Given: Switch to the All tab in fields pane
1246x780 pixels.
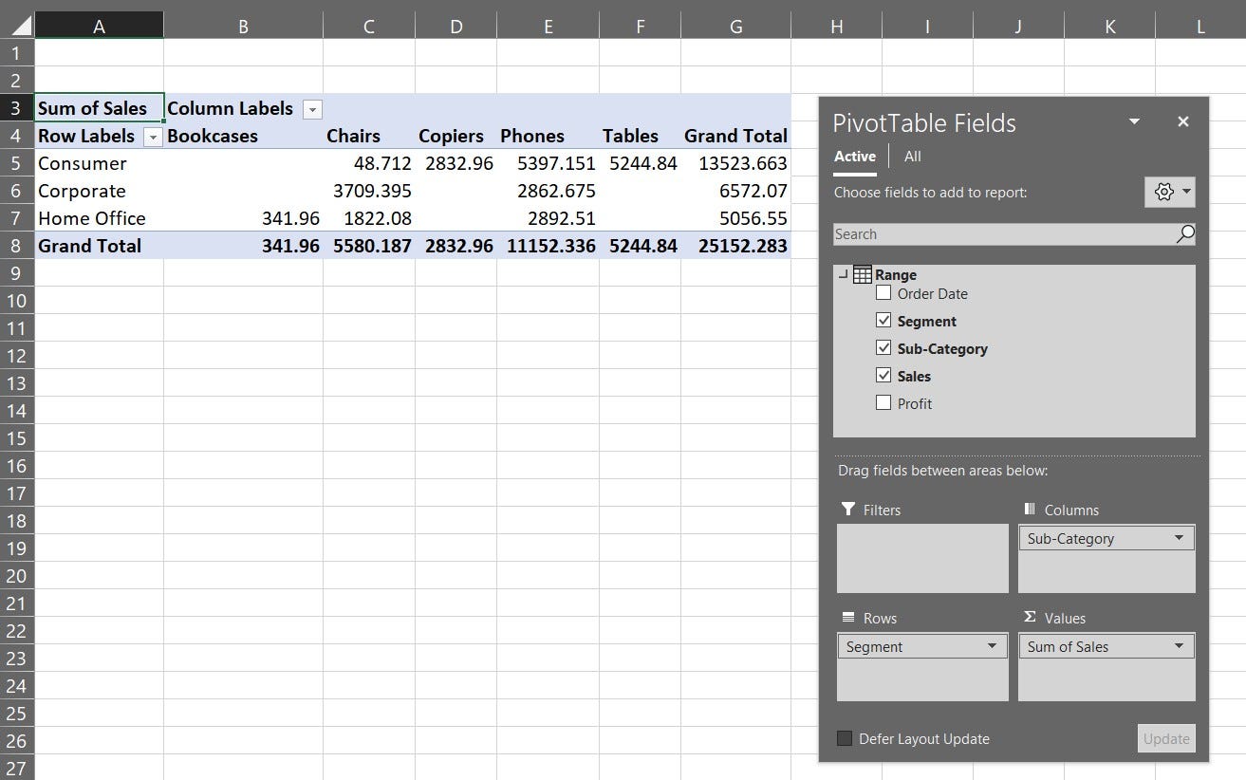Looking at the screenshot, I should click(x=912, y=156).
